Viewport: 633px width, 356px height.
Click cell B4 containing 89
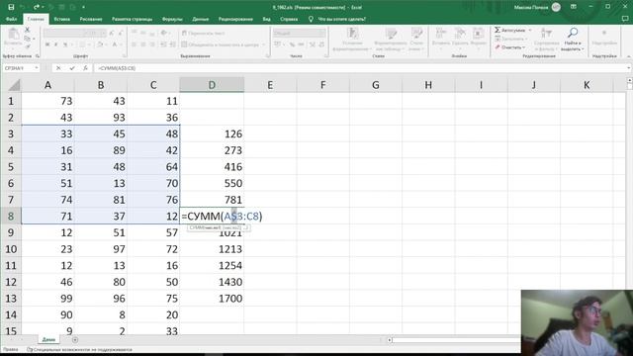pyautogui.click(x=101, y=150)
